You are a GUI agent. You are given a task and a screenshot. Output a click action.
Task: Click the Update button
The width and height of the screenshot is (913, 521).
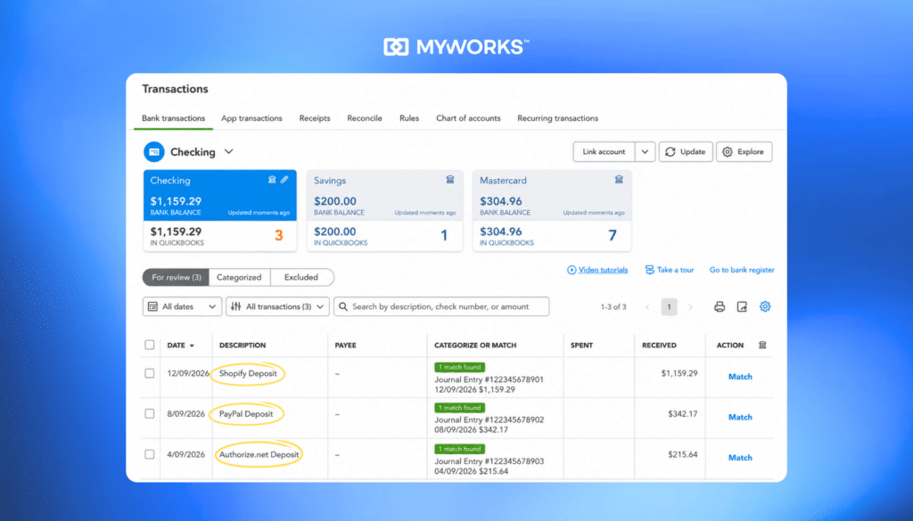coord(686,151)
